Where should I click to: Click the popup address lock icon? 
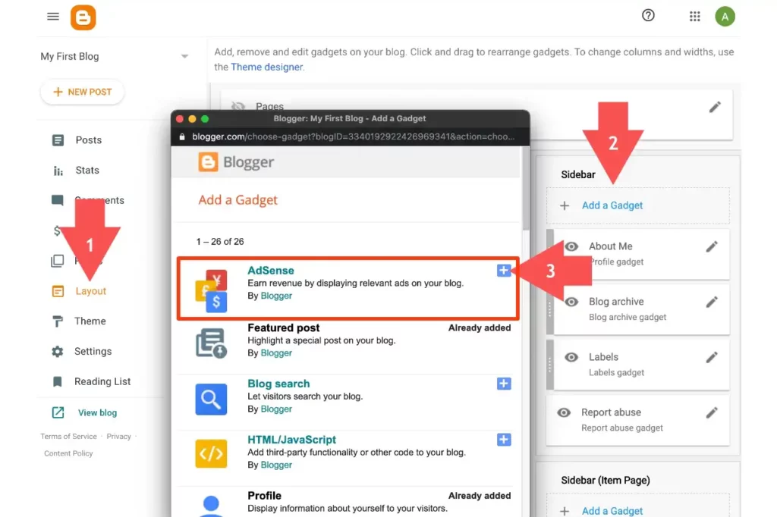[182, 136]
